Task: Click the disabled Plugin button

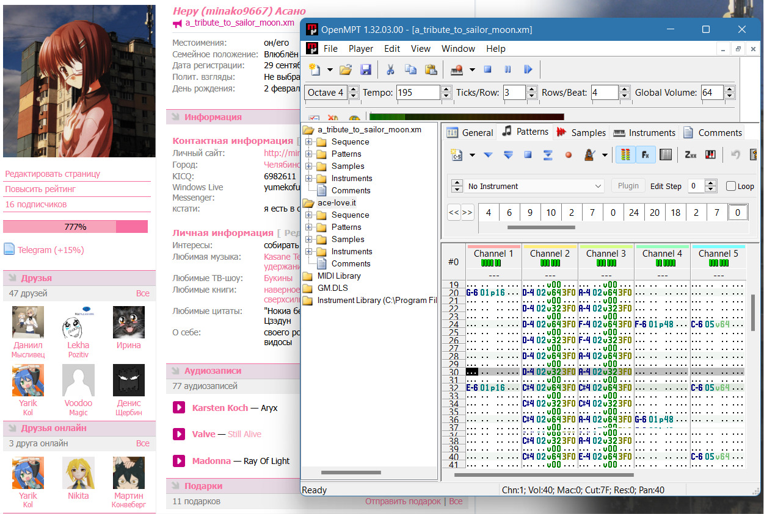Action: click(x=628, y=186)
